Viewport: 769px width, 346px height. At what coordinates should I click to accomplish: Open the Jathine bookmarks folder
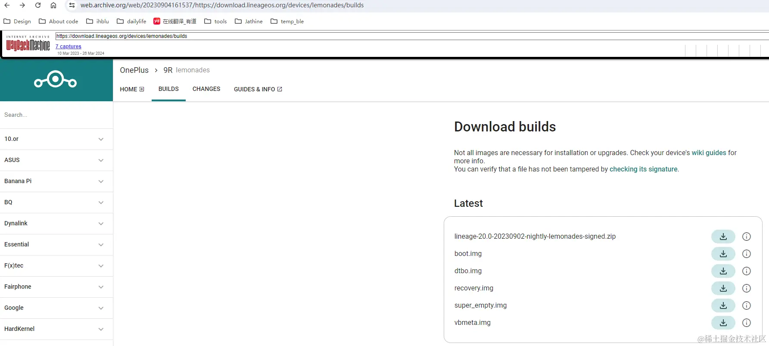(249, 21)
